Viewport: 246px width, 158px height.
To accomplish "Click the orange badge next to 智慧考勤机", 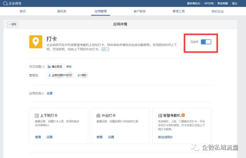I will tap(183, 116).
